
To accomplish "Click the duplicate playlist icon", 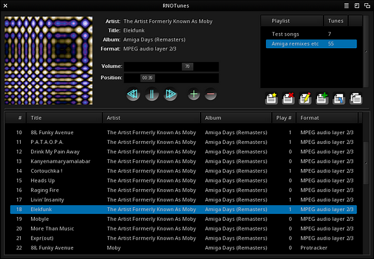I will pyautogui.click(x=356, y=98).
